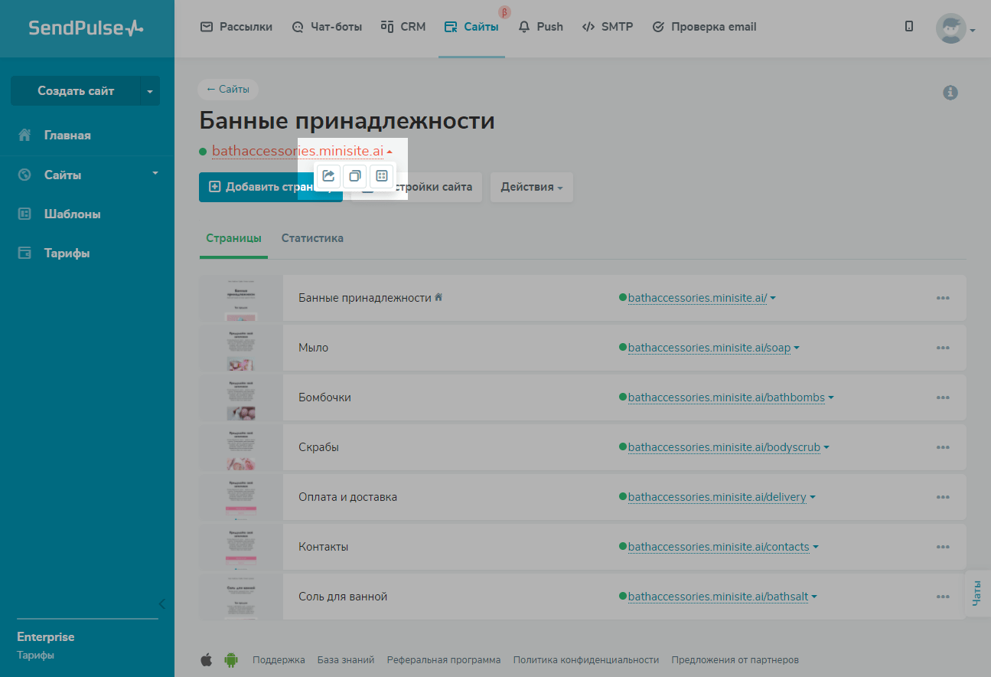The width and height of the screenshot is (991, 677).
Task: Expand dropdown arrow beside Создать сайт
Action: [x=150, y=91]
